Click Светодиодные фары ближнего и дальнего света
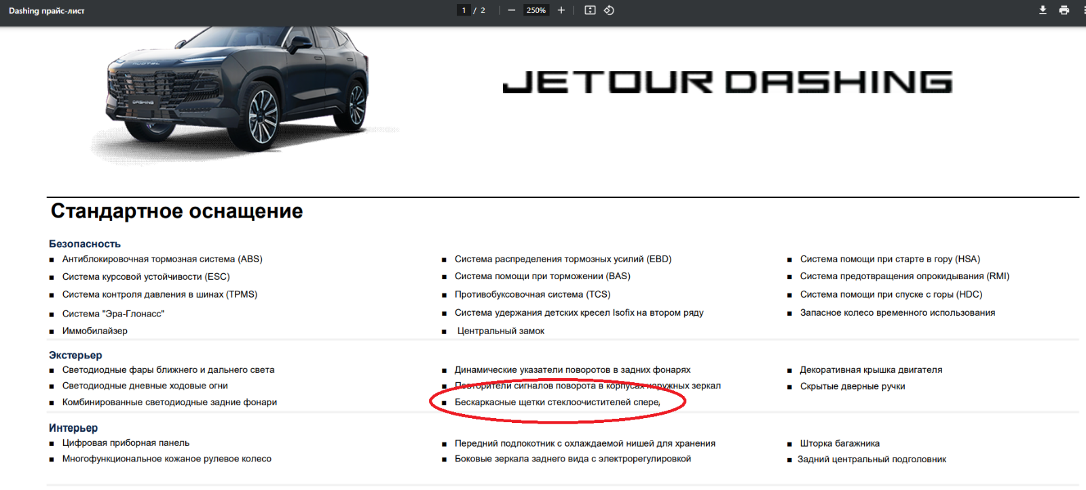 tap(168, 369)
